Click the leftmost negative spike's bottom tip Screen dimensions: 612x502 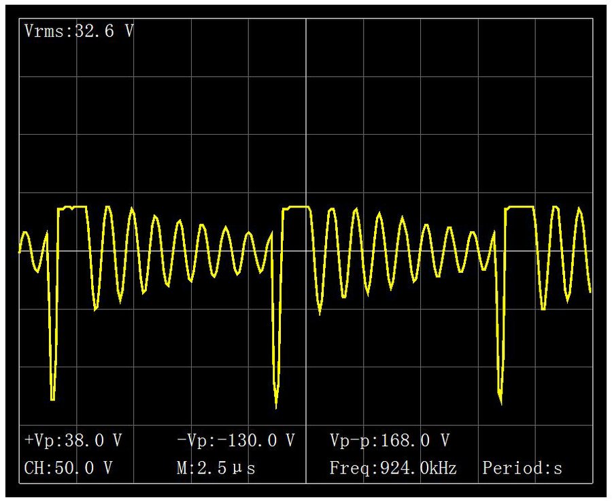(x=52, y=399)
